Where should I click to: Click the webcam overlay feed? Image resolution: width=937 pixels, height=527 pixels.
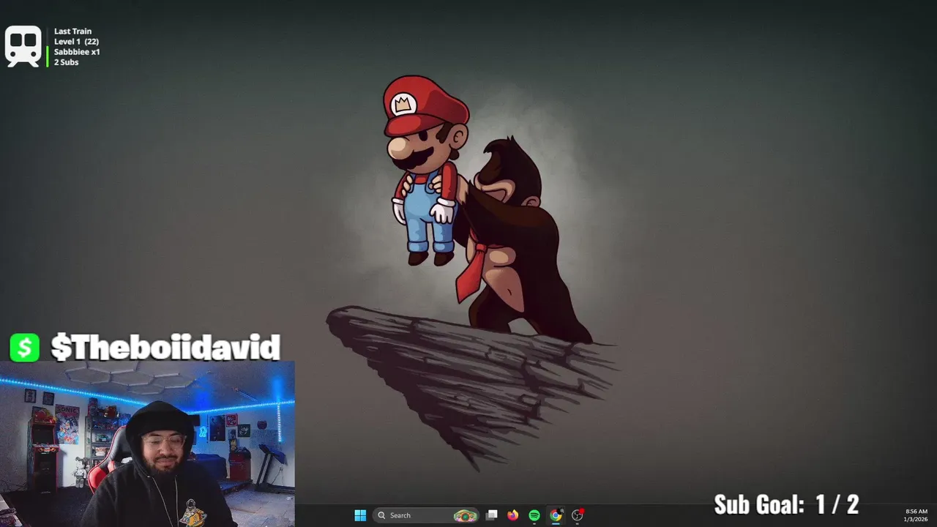click(147, 444)
